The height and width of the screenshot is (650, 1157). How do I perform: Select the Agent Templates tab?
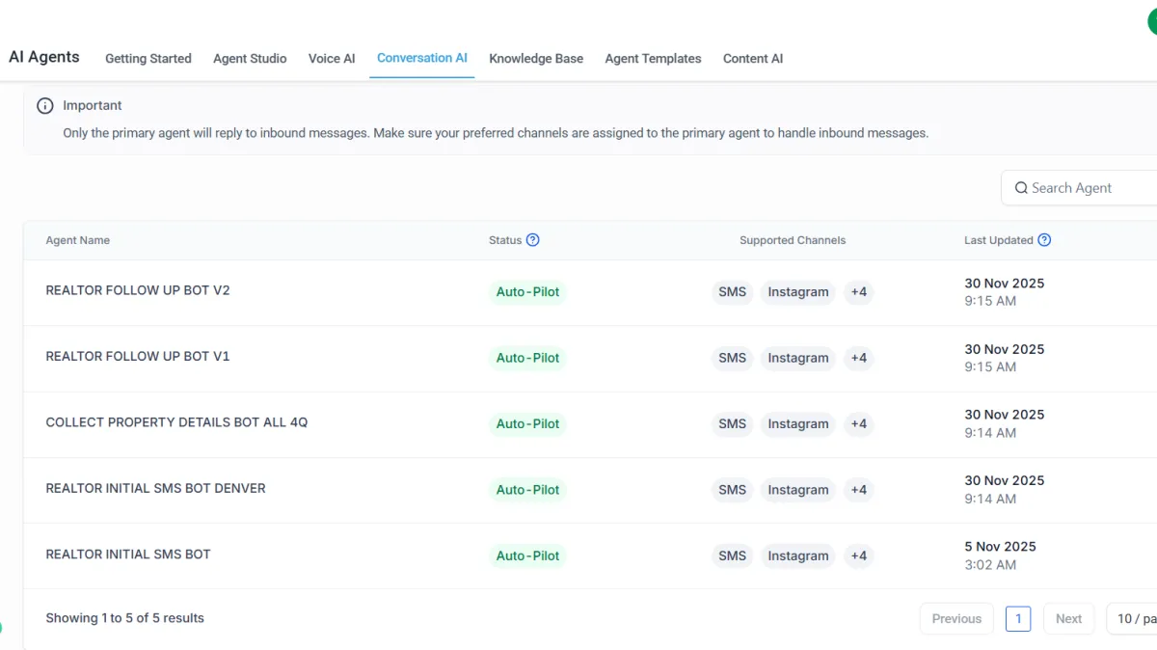click(653, 59)
